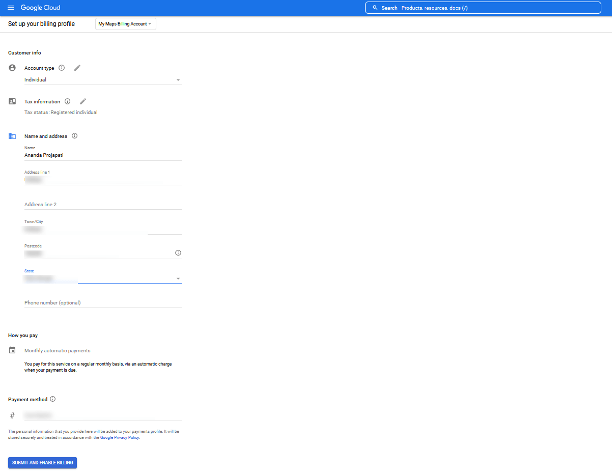Open the Google Privacy Policy link

coord(120,437)
